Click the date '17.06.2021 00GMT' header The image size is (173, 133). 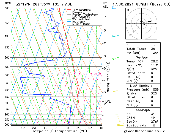(130, 4)
